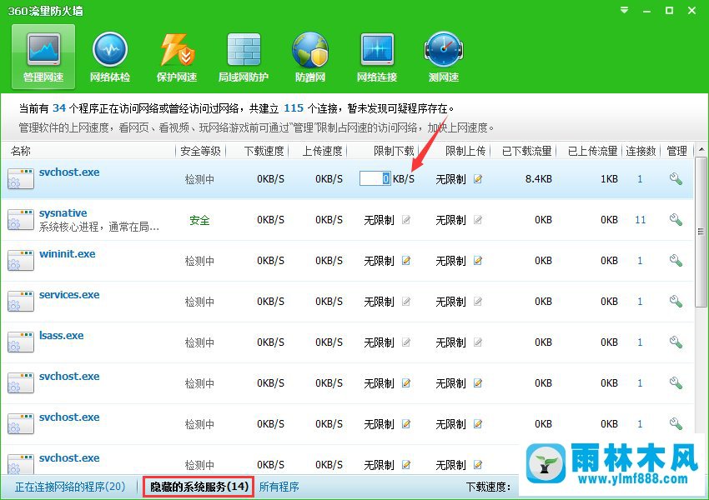
Task: Open 保护网速 speed protection
Action: pyautogui.click(x=177, y=57)
